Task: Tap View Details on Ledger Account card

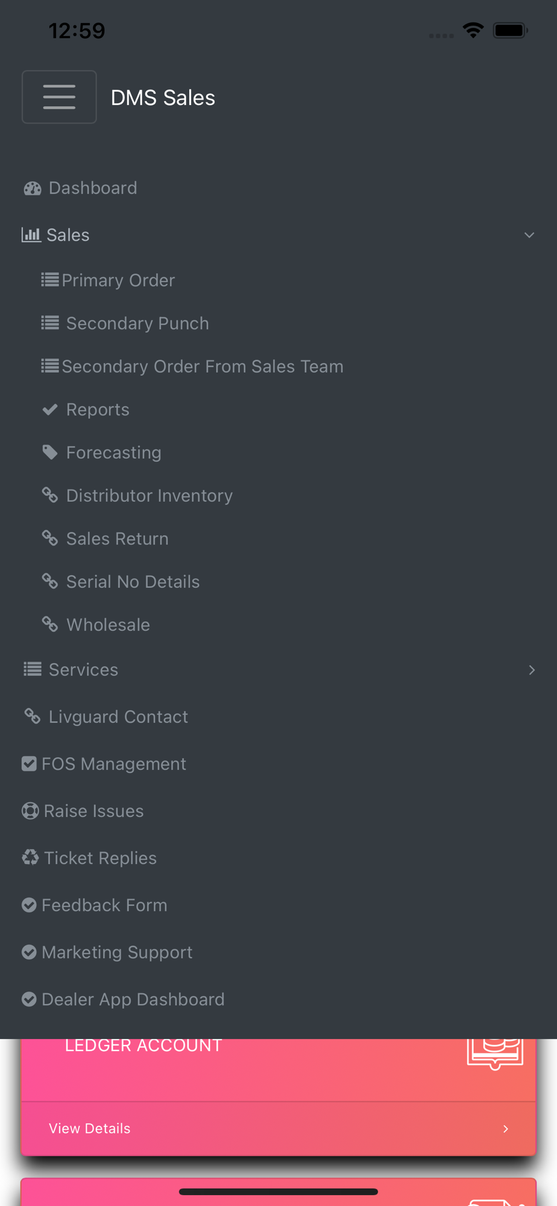Action: click(90, 1128)
